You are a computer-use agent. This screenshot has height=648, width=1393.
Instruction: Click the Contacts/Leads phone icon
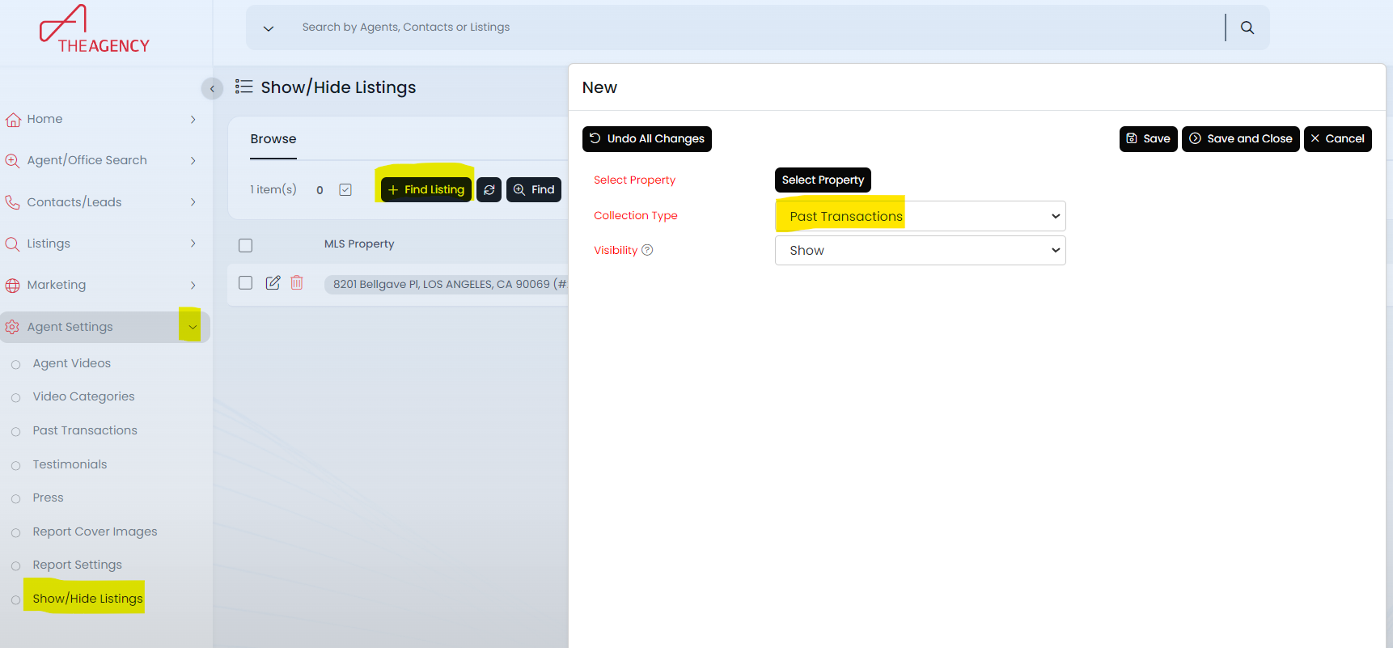click(x=13, y=202)
